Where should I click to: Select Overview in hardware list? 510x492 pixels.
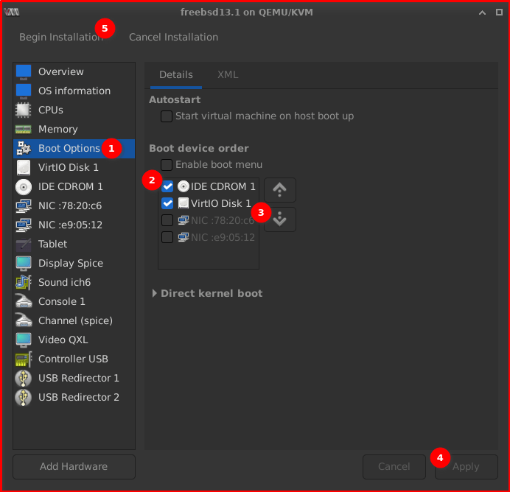[74, 72]
